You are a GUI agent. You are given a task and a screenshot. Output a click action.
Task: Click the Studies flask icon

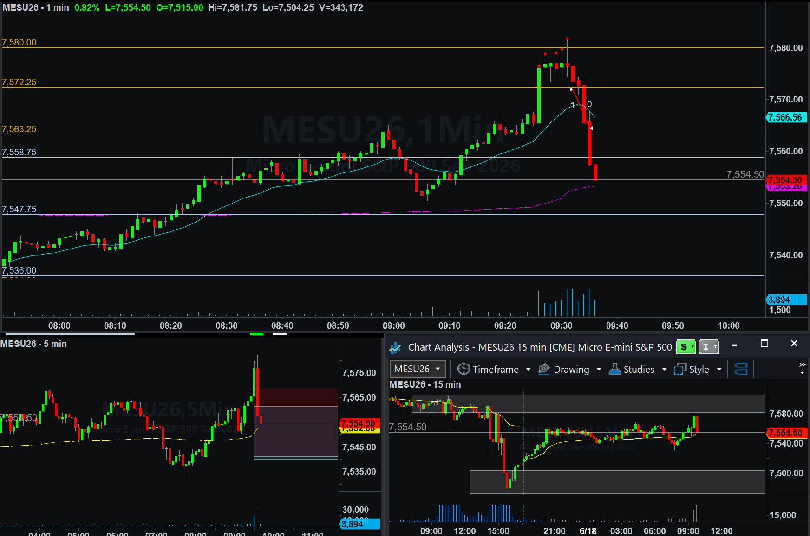(615, 369)
